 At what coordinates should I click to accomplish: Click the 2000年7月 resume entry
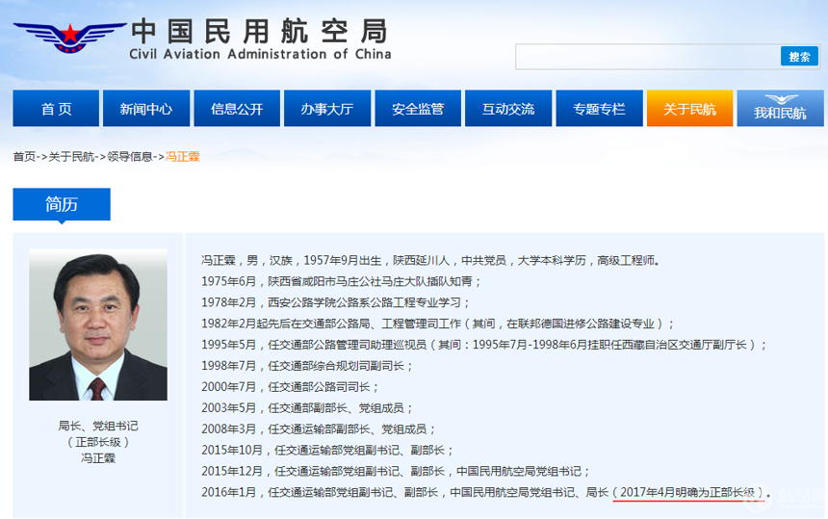click(290, 387)
